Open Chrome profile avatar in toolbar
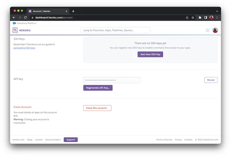The width and height of the screenshot is (231, 157). coord(211,17)
